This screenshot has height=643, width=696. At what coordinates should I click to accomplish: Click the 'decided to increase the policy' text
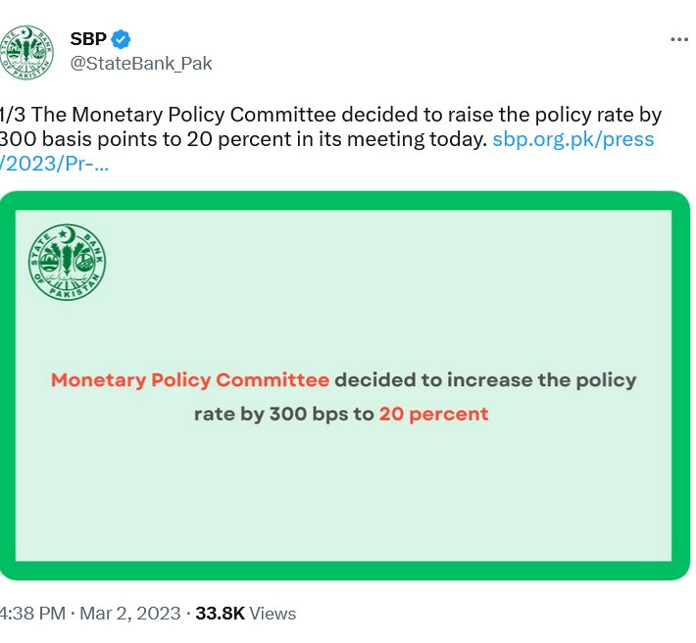(x=485, y=380)
